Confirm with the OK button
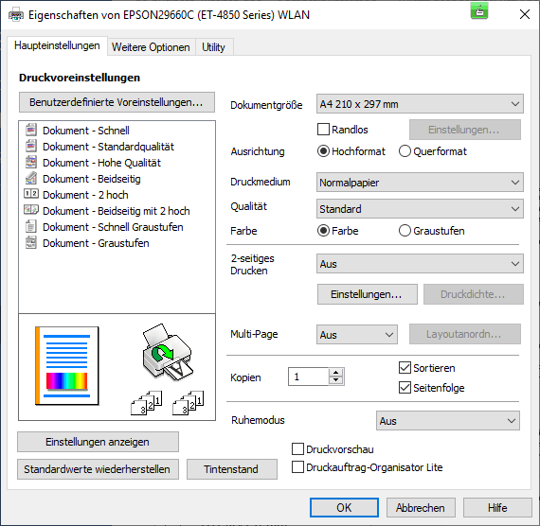The image size is (540, 526). (344, 507)
